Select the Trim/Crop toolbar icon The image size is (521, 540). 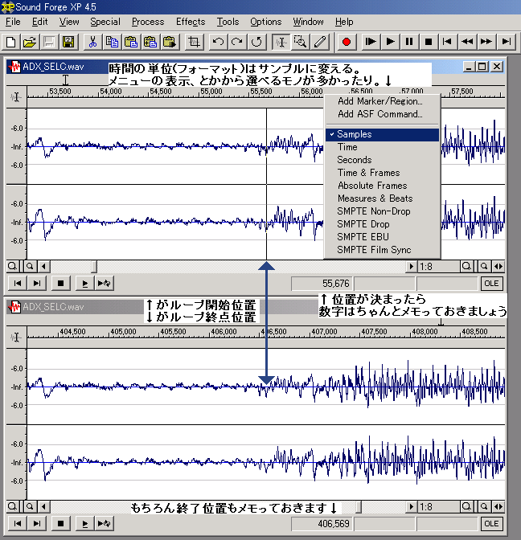(194, 42)
